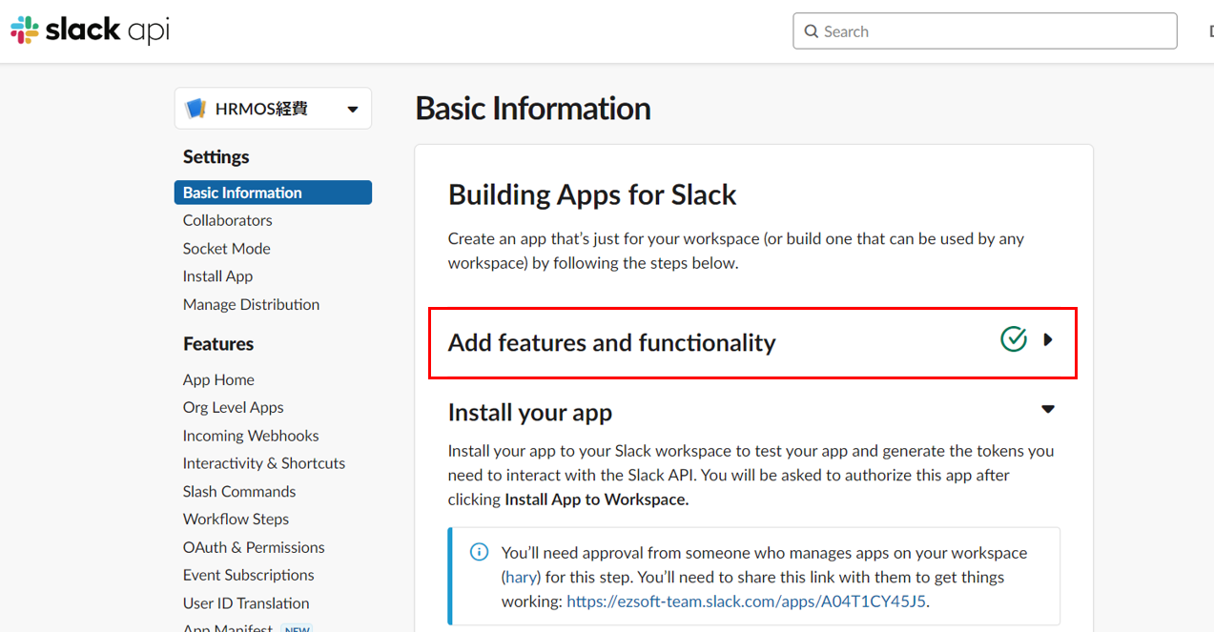Go to Incoming Webhooks
The image size is (1214, 632).
(x=251, y=436)
